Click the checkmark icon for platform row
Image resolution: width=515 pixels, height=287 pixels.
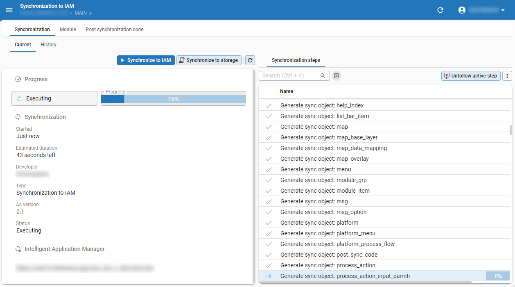tap(269, 223)
